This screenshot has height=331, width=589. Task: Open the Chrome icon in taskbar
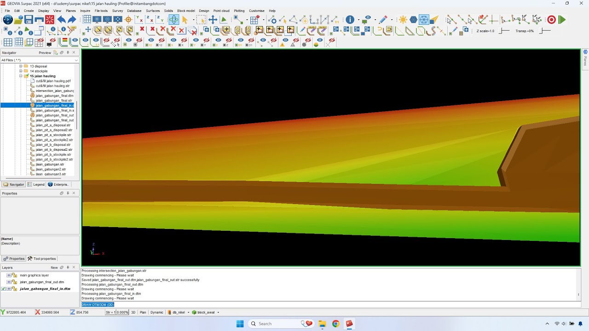(x=335, y=324)
